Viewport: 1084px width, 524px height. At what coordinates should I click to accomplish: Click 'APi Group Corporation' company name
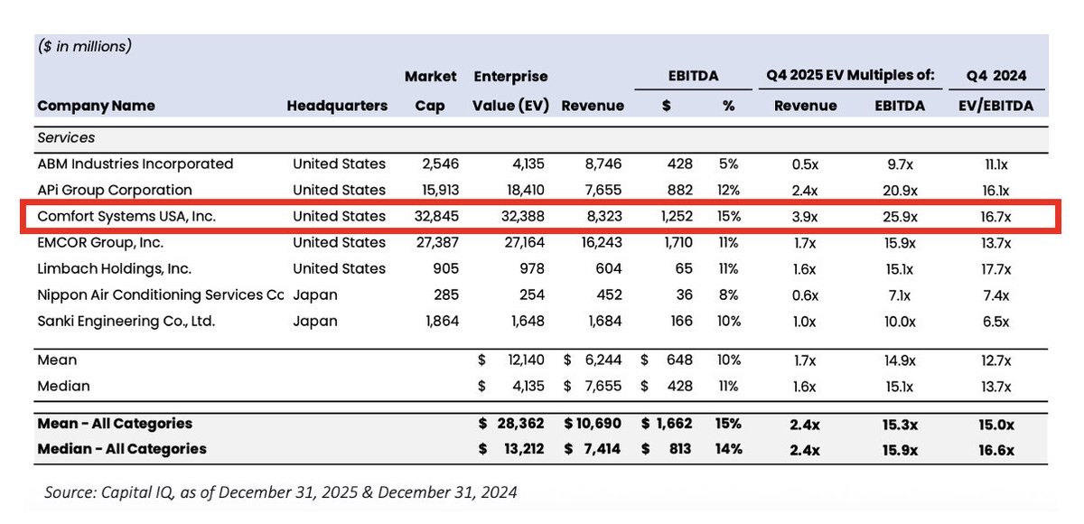tap(115, 191)
